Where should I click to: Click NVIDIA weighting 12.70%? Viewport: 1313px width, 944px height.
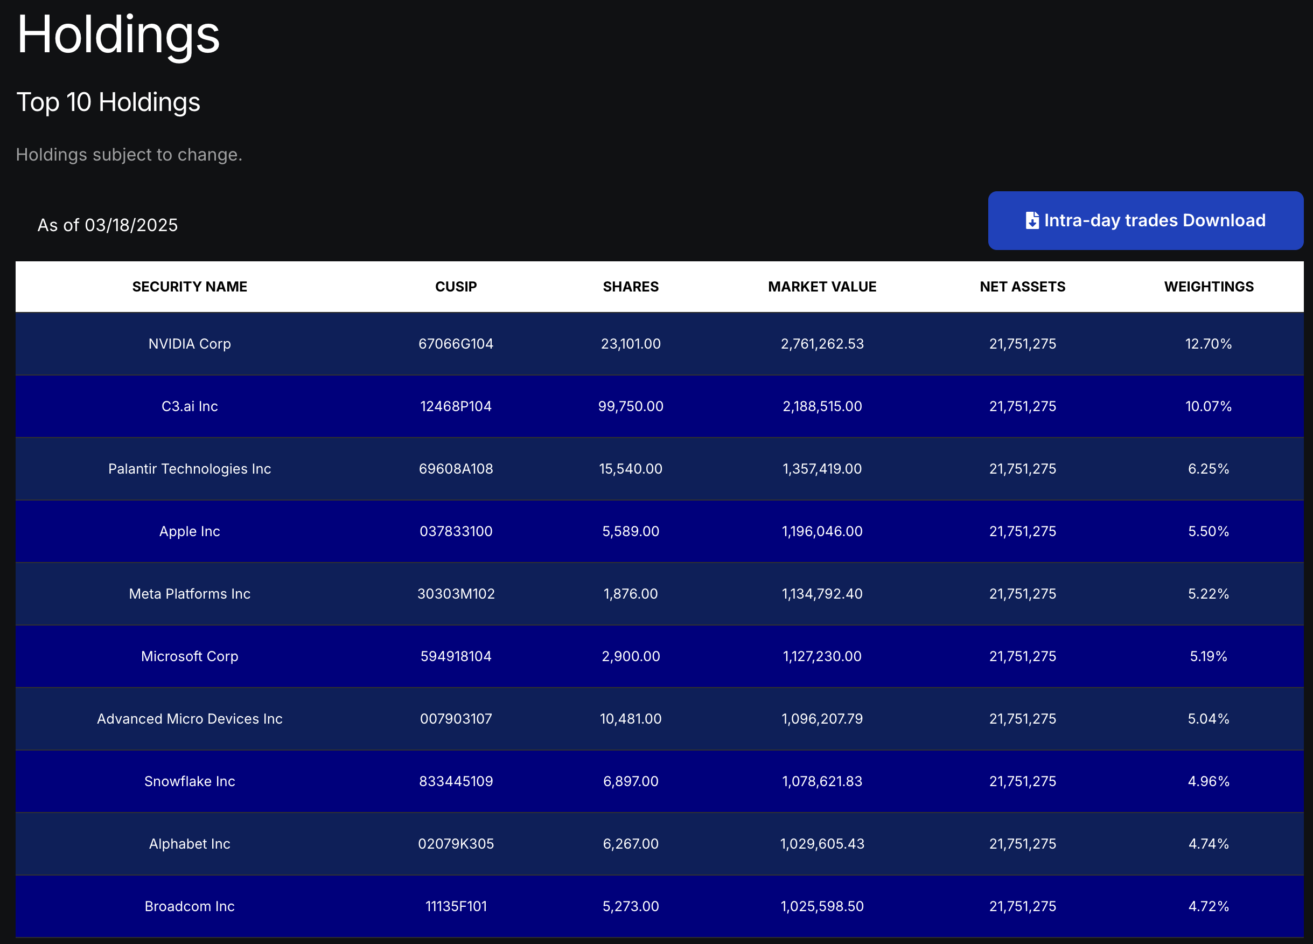[x=1208, y=344]
